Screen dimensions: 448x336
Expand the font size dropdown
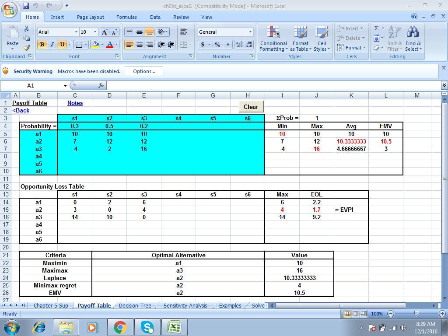pyautogui.click(x=95, y=31)
